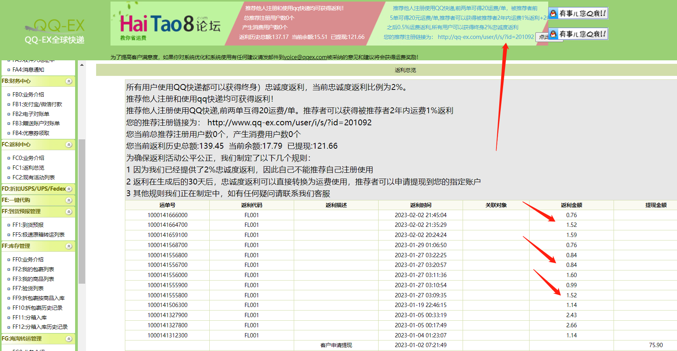This screenshot has height=351, width=677.
Task: Collapse the FC:返利中心 sidebar section
Action: click(69, 144)
